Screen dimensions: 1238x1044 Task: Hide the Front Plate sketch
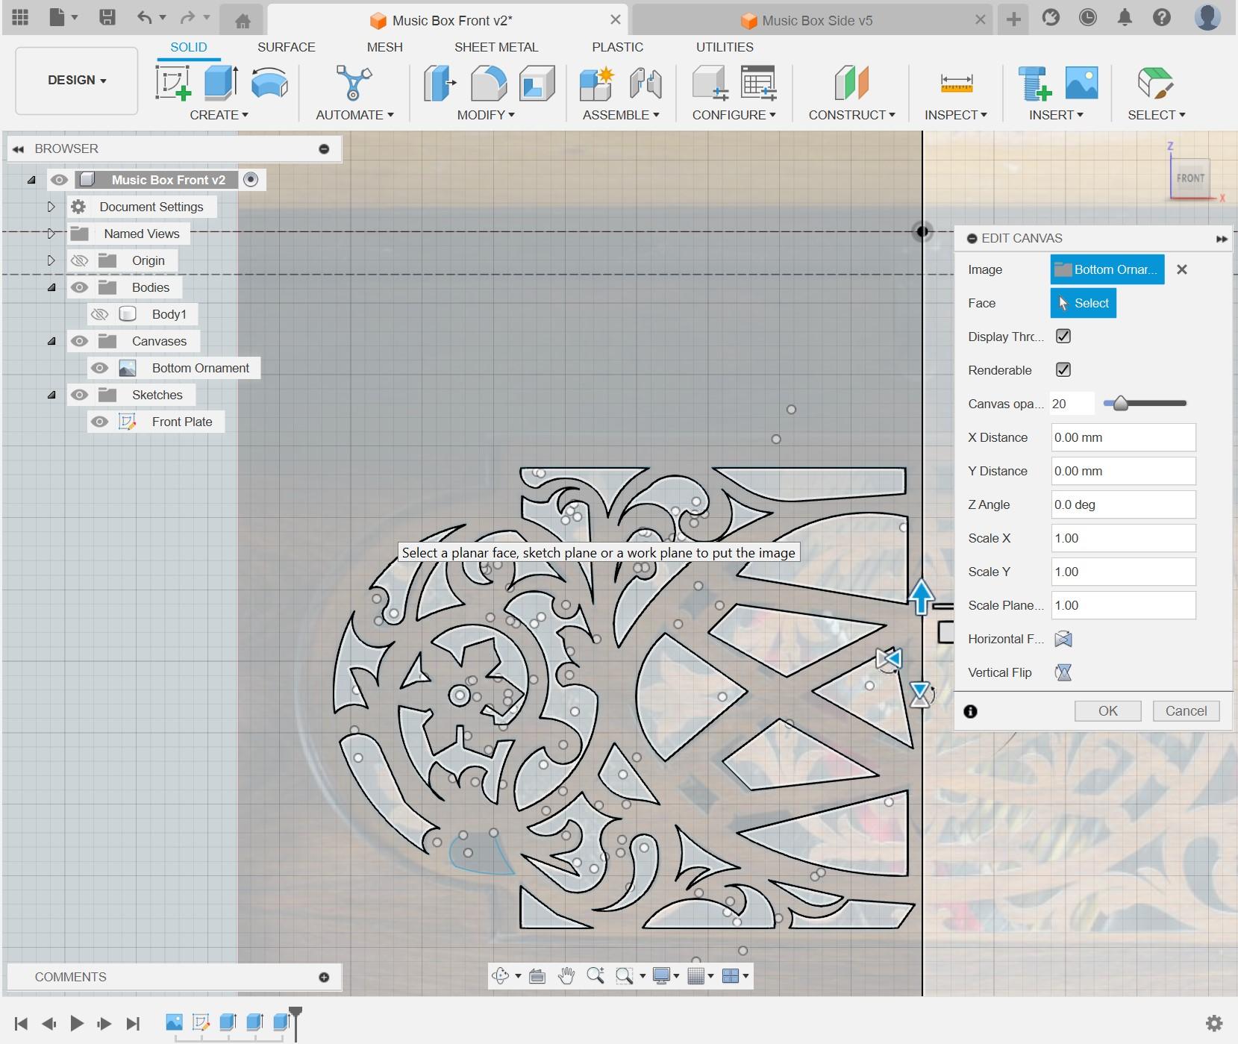pos(99,422)
